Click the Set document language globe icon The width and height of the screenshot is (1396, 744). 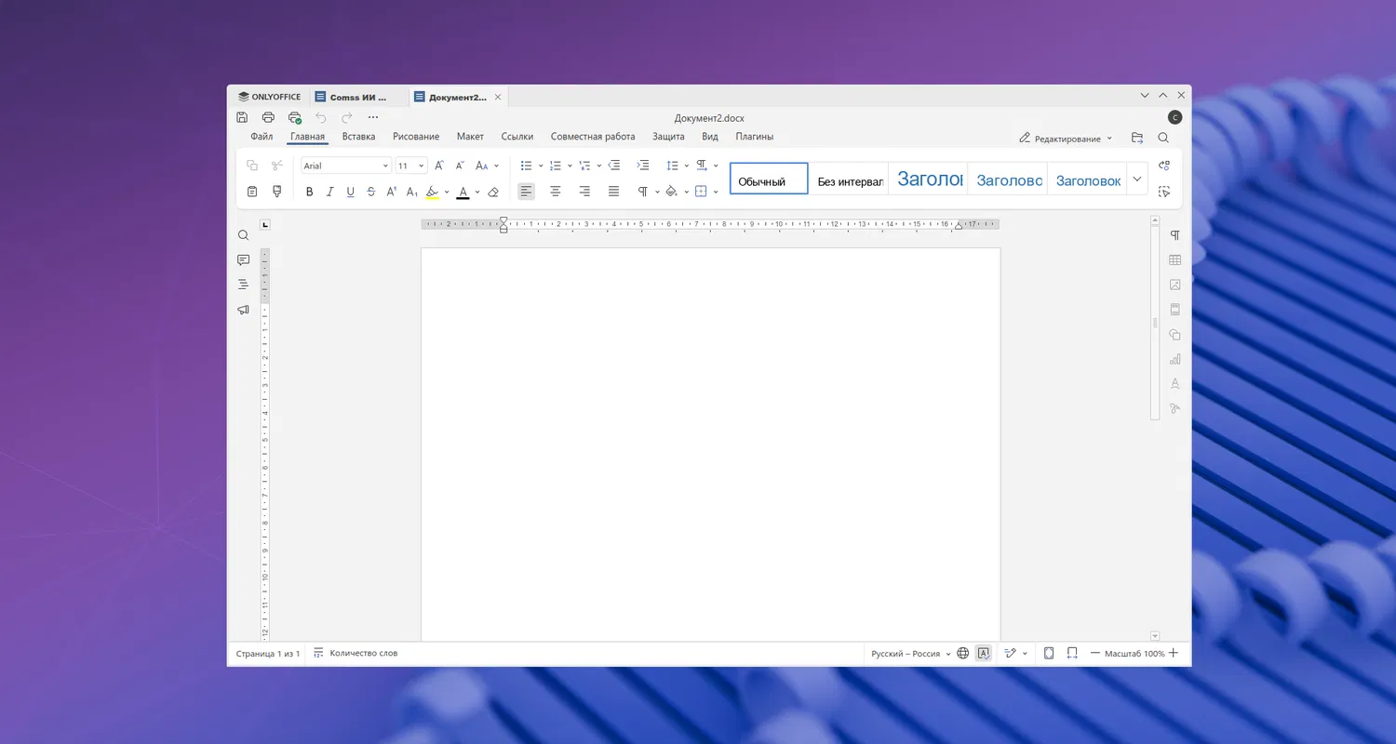(x=963, y=654)
